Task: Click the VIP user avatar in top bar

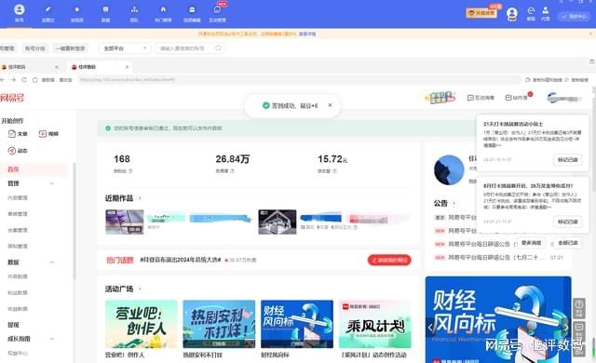Action: click(x=512, y=14)
